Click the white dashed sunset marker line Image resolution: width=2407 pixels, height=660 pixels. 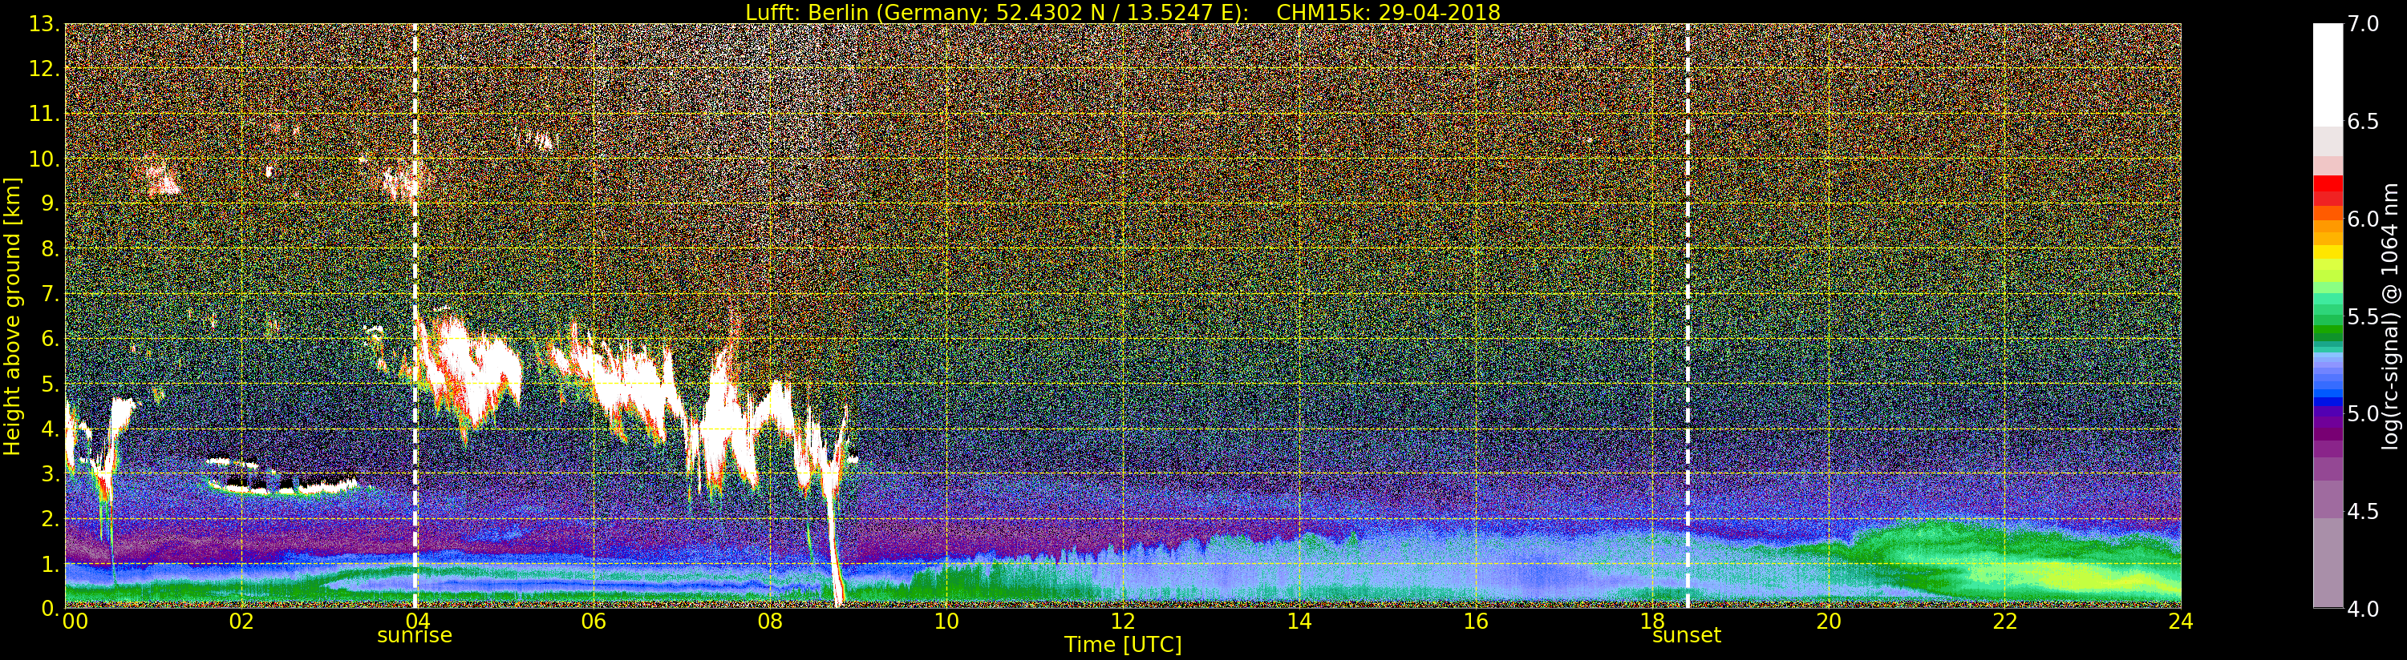(1688, 316)
